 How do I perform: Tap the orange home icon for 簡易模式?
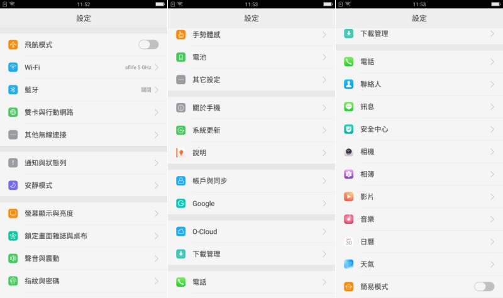coord(349,287)
